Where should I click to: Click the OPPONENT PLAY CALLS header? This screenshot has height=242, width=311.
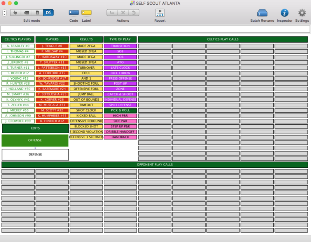tap(155, 164)
